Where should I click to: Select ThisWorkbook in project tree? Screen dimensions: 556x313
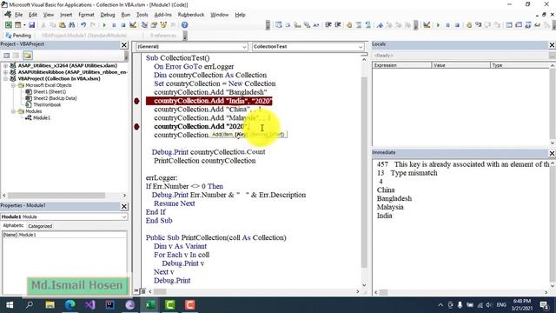[x=47, y=105]
